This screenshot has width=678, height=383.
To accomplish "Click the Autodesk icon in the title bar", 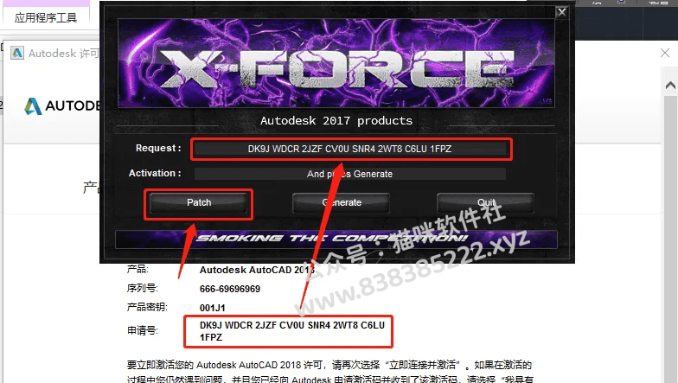I will pos(17,53).
